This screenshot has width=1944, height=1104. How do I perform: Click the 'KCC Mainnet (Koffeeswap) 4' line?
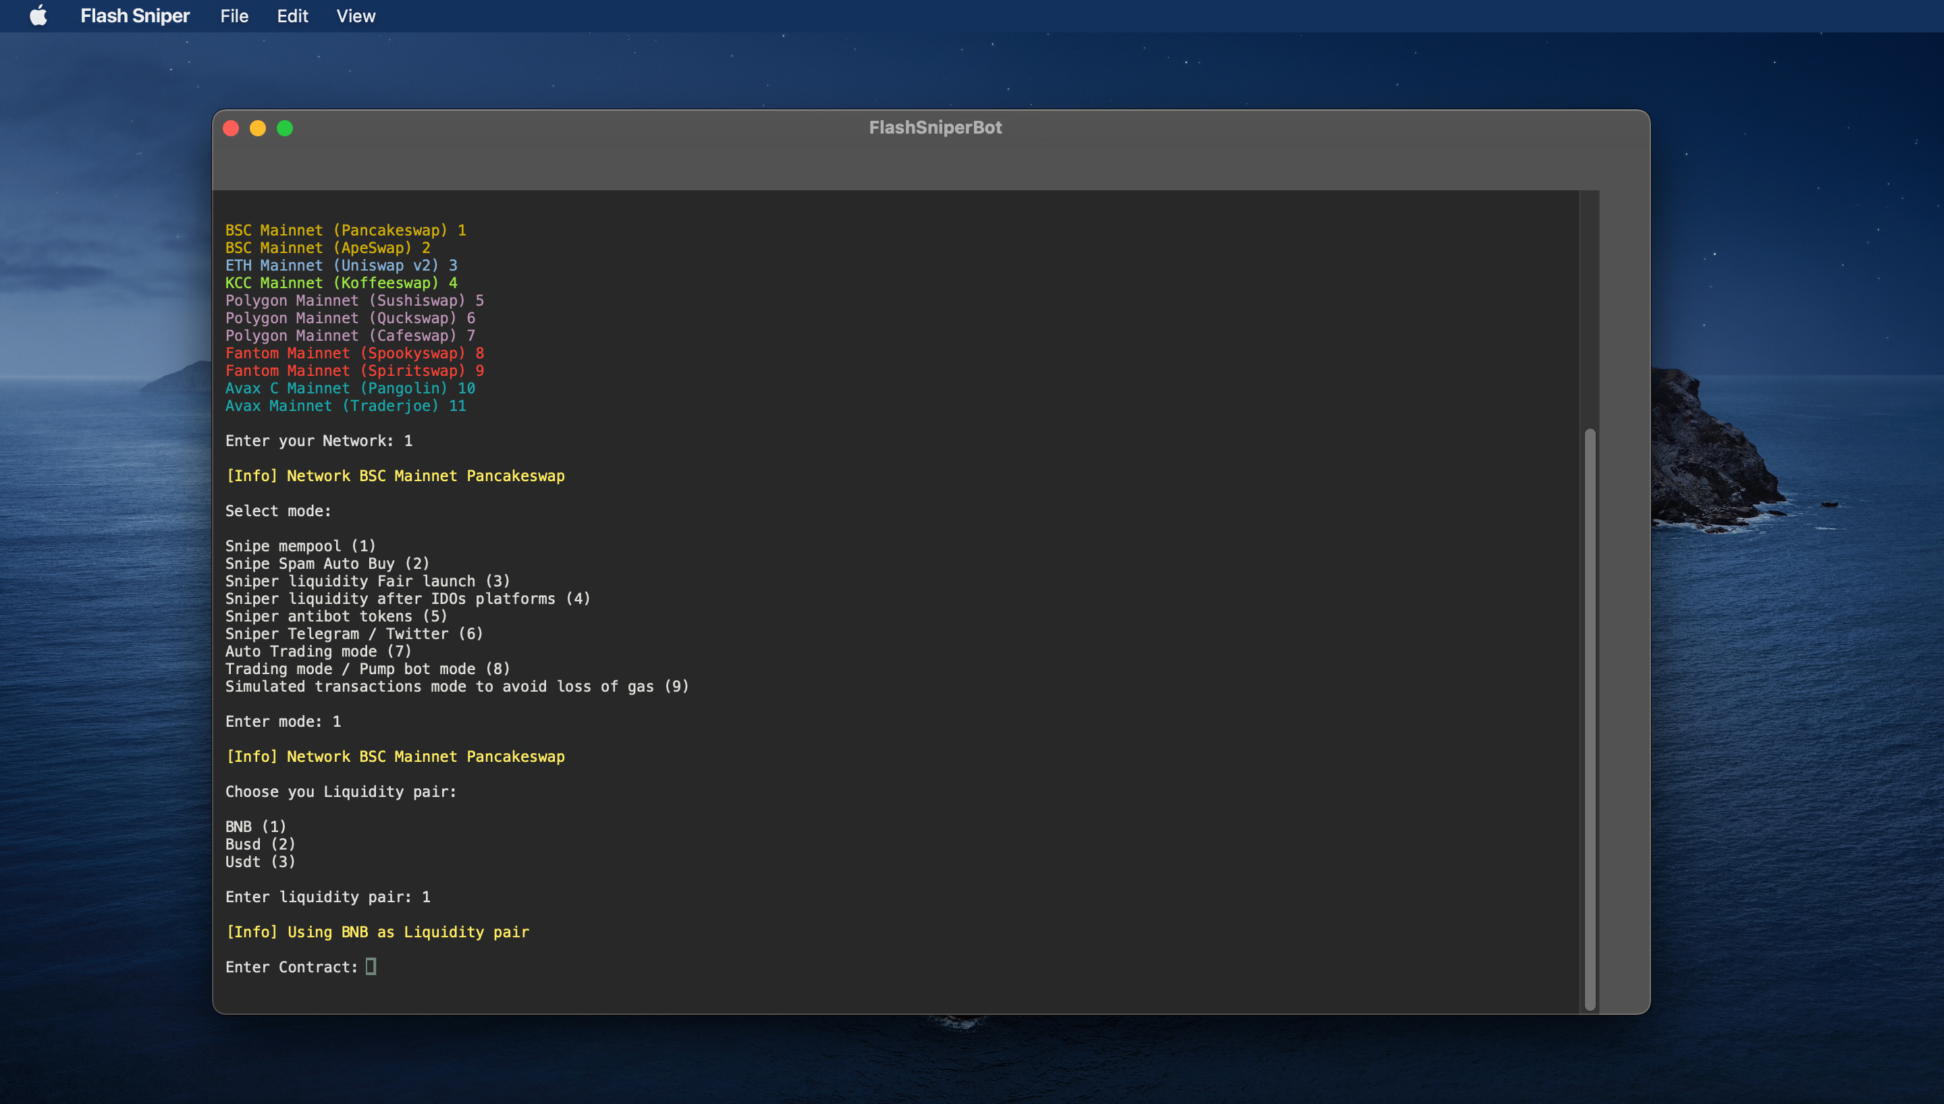pyautogui.click(x=341, y=283)
